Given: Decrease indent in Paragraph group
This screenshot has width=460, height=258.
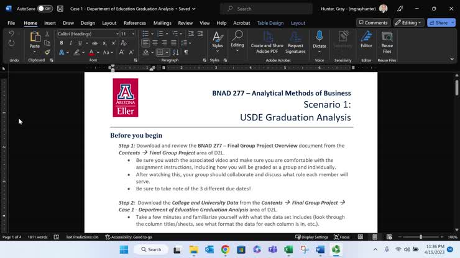Looking at the screenshot, I should (x=191, y=33).
